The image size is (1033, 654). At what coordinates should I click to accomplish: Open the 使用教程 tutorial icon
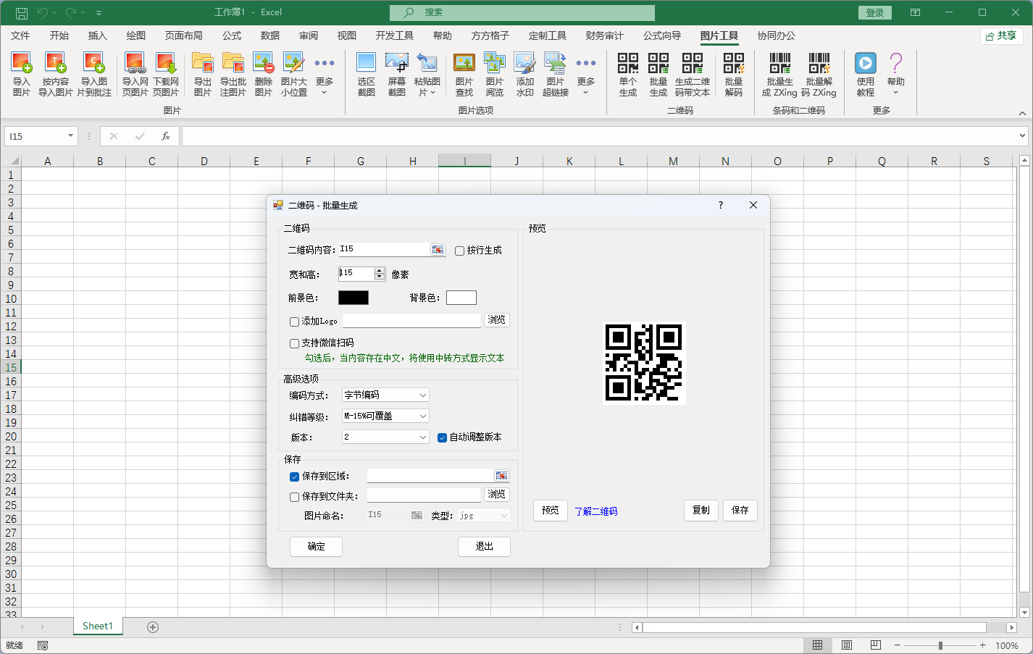click(866, 74)
